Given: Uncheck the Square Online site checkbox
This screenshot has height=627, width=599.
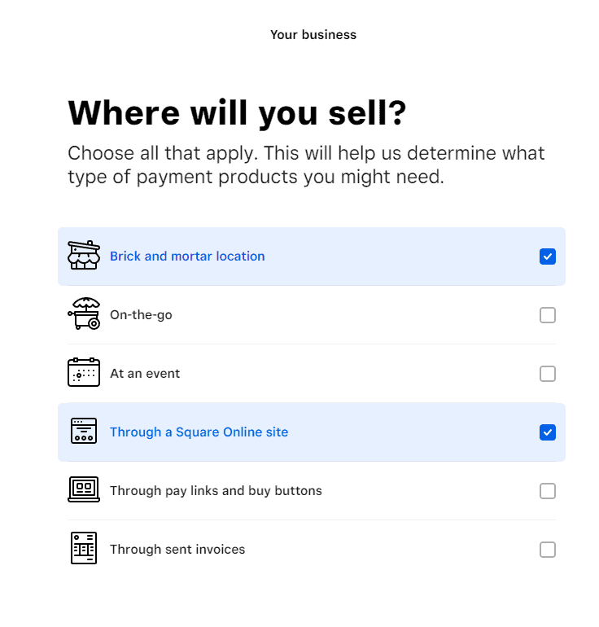Looking at the screenshot, I should pyautogui.click(x=548, y=432).
